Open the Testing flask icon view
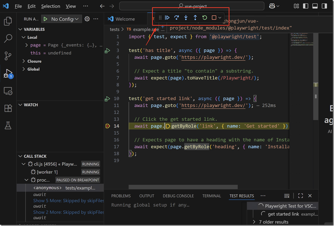The image size is (334, 226). point(8,125)
